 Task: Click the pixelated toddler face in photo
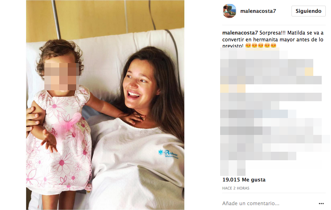pyautogui.click(x=61, y=77)
